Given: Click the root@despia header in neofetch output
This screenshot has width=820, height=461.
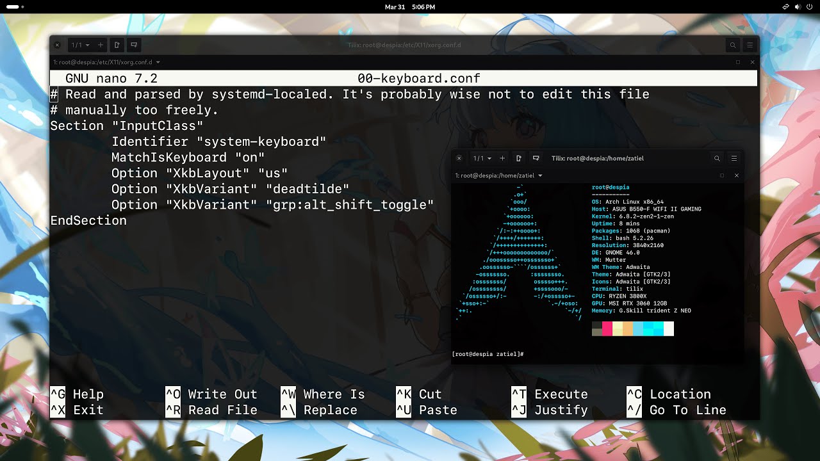Looking at the screenshot, I should tap(611, 188).
